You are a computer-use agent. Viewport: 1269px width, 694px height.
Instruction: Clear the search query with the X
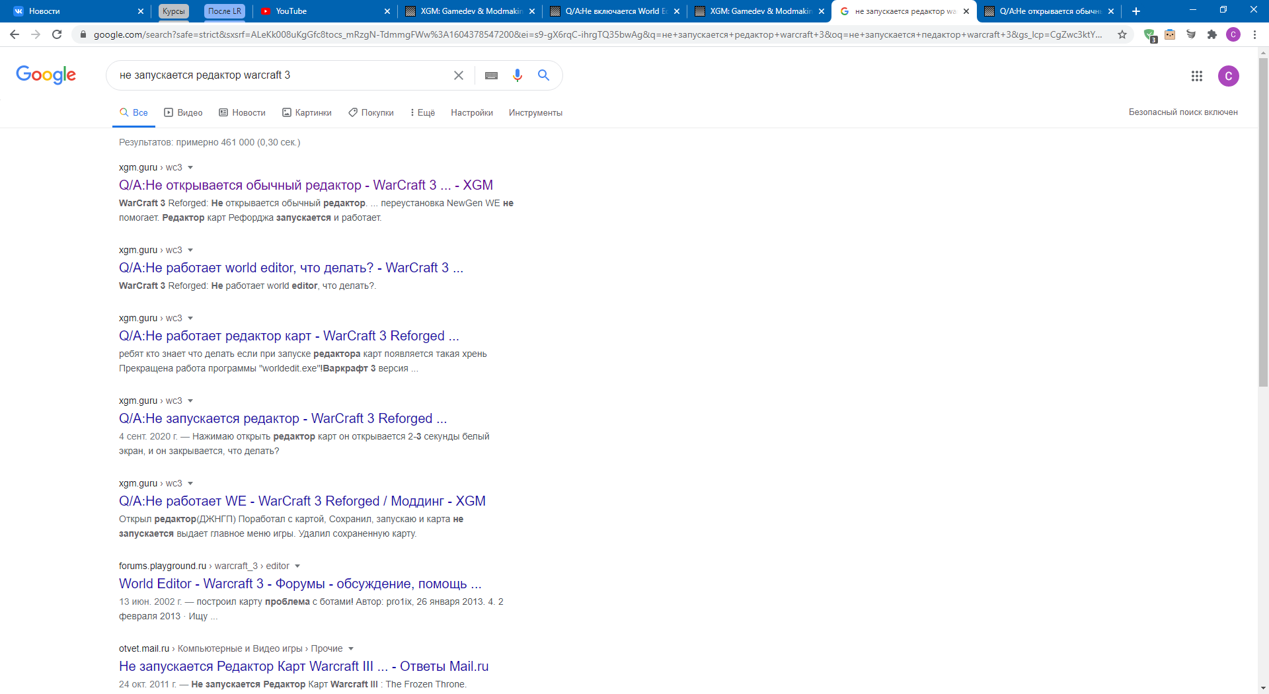point(459,75)
